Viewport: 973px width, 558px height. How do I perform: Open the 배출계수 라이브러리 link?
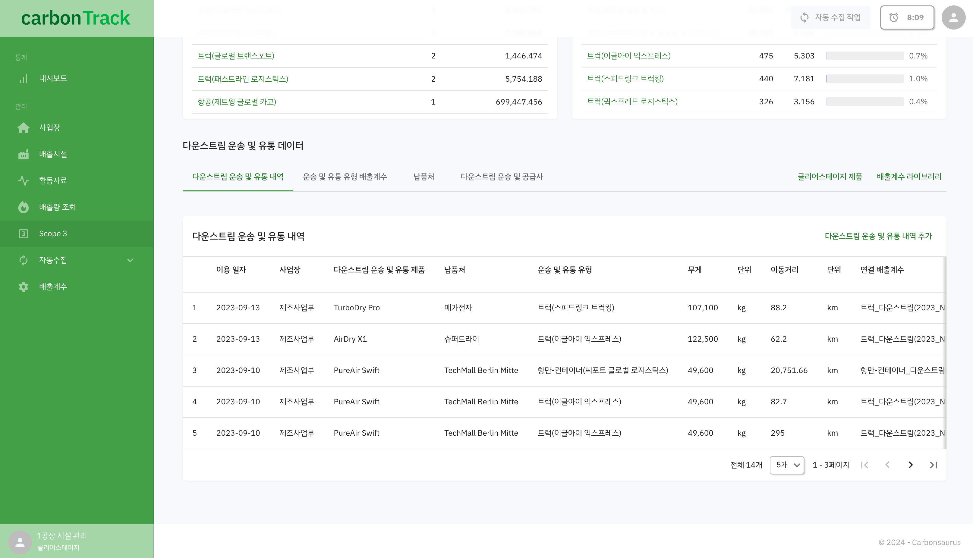coord(909,177)
